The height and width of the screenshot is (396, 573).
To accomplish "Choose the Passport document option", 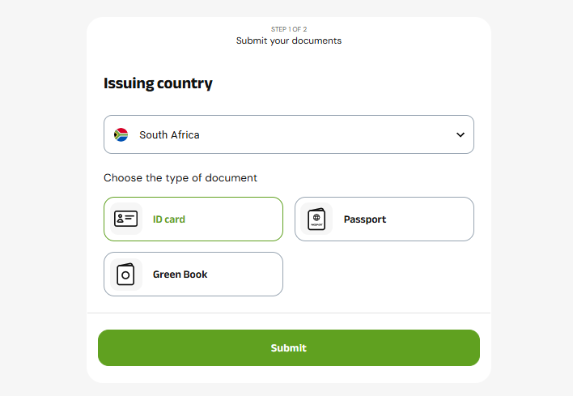I will click(384, 219).
